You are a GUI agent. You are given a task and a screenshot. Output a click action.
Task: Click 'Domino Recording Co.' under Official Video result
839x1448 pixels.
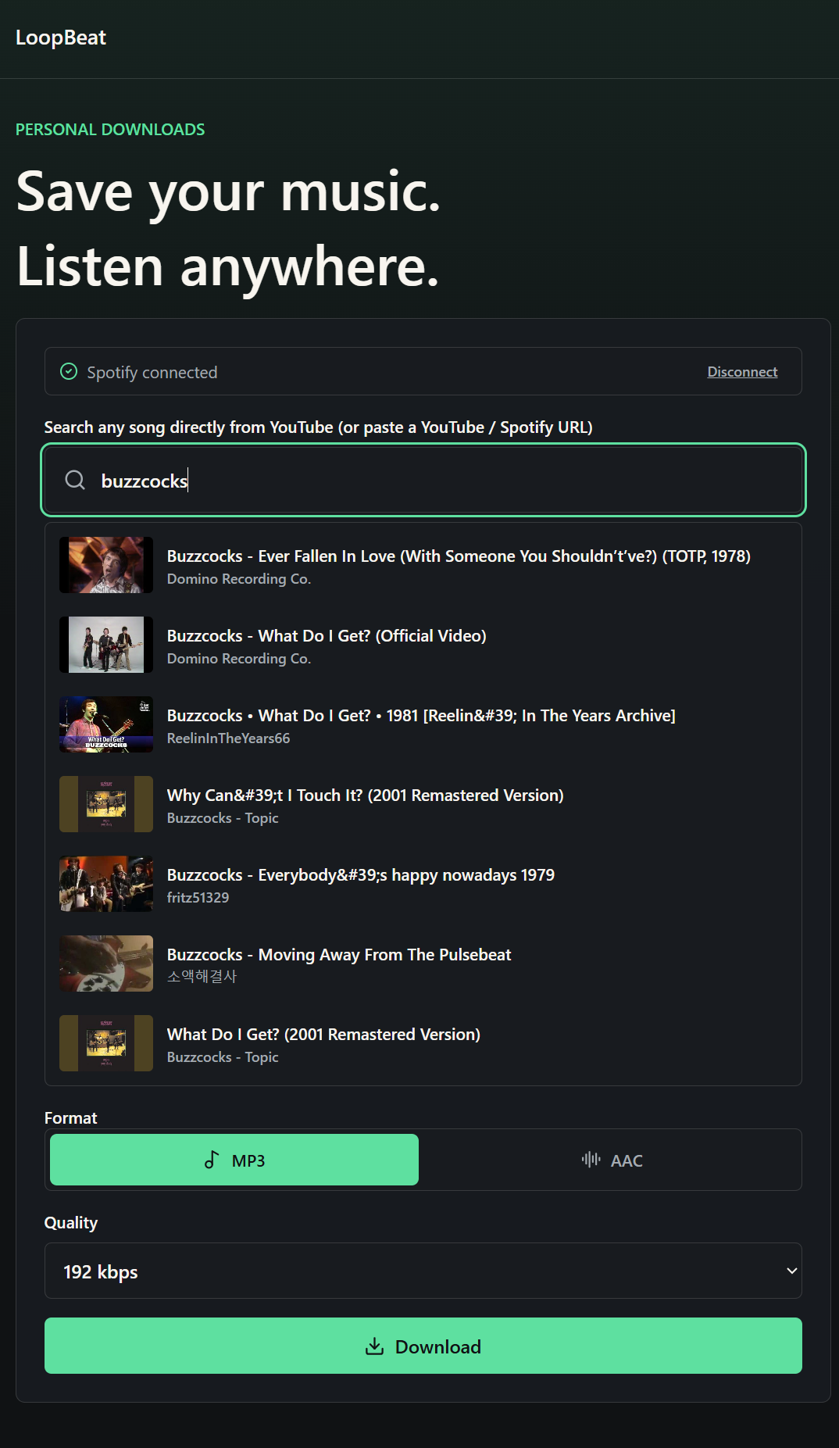click(x=239, y=659)
